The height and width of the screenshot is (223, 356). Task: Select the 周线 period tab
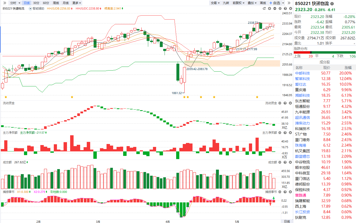(56, 3)
